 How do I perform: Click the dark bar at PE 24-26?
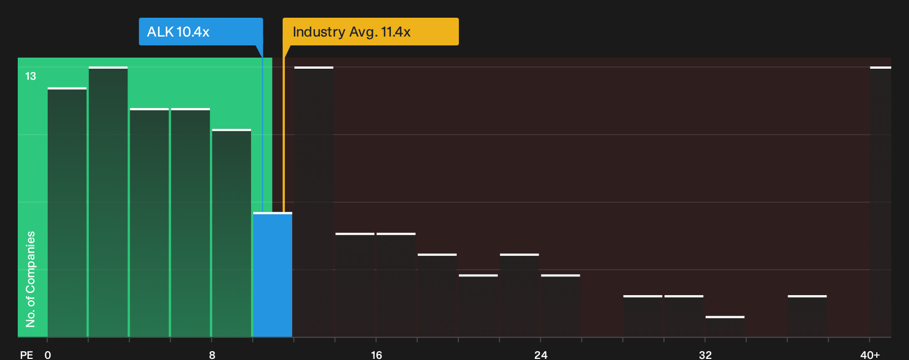(x=560, y=306)
